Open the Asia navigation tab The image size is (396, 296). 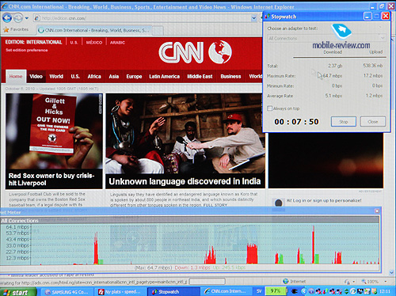pos(114,77)
